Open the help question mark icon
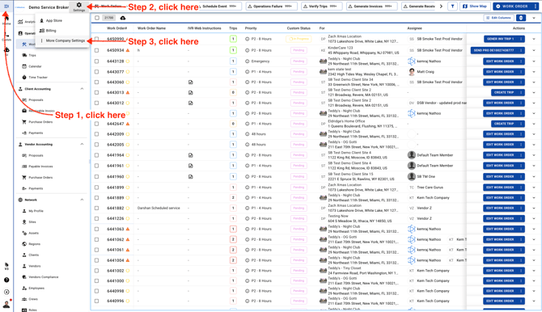The height and width of the screenshot is (312, 542). coord(6,280)
